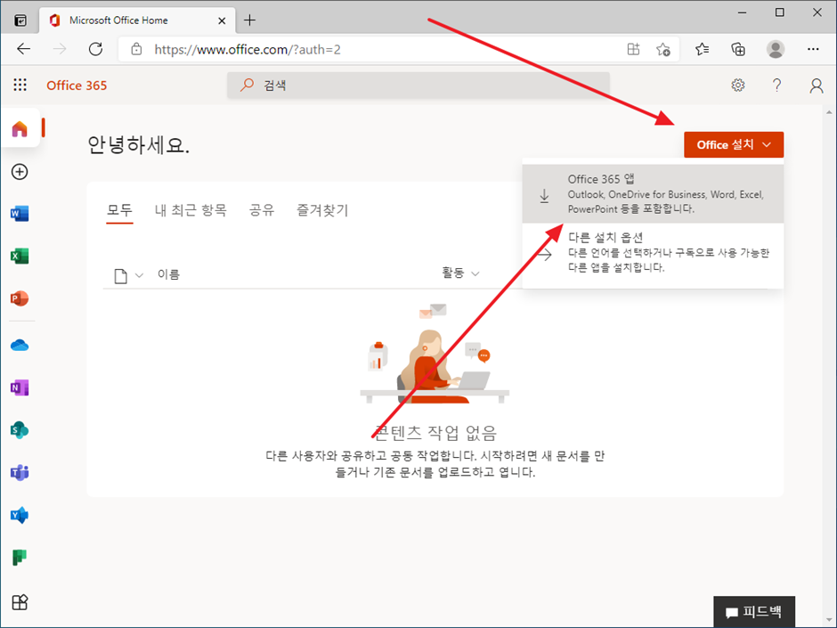Switch to 내 최근 항목 tab

click(x=191, y=210)
